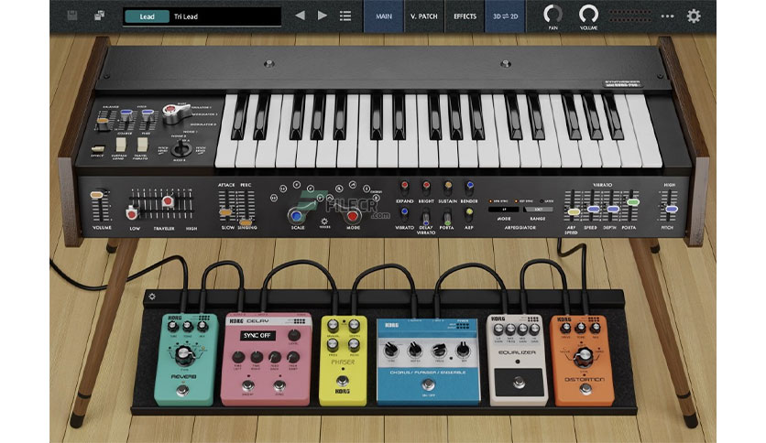Image resolution: width=766 pixels, height=443 pixels.
Task: Open the voices gear icon between knobs
Action: (x=323, y=221)
